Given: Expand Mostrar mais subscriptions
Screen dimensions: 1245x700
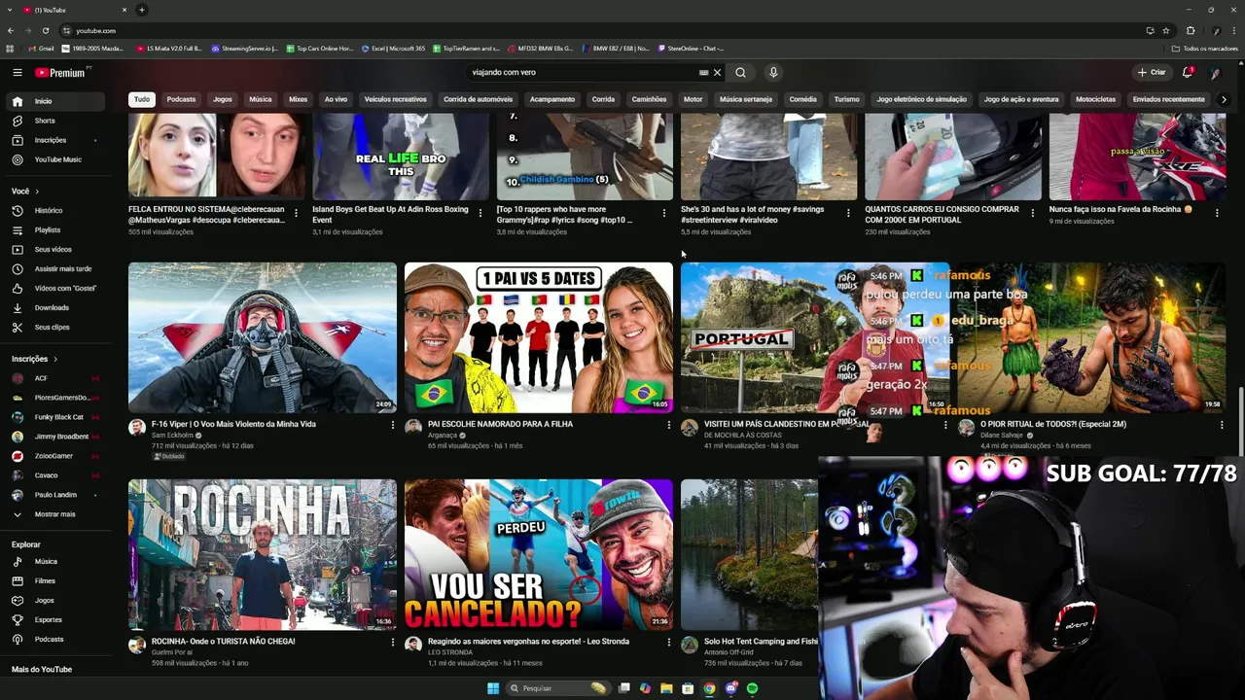Looking at the screenshot, I should click(56, 514).
